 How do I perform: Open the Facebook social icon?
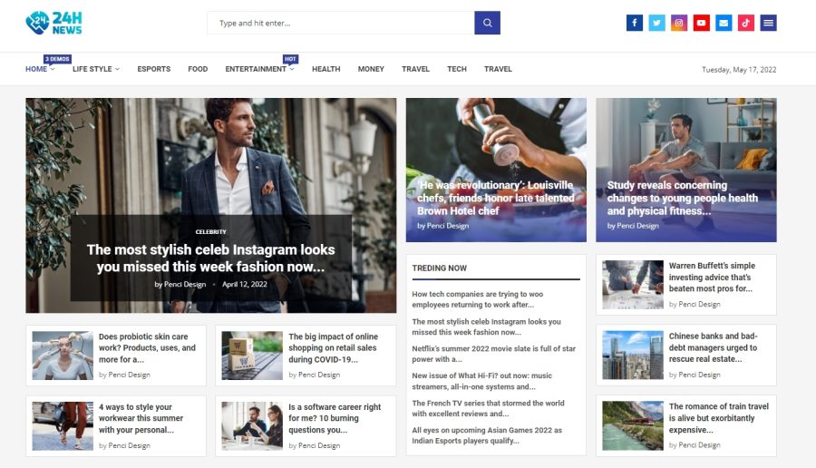(x=635, y=23)
